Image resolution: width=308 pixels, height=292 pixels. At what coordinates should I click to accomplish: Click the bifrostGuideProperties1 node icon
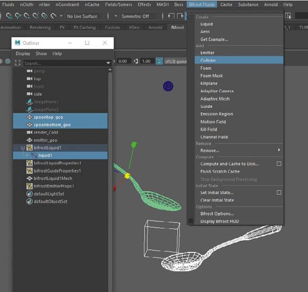[29, 171]
